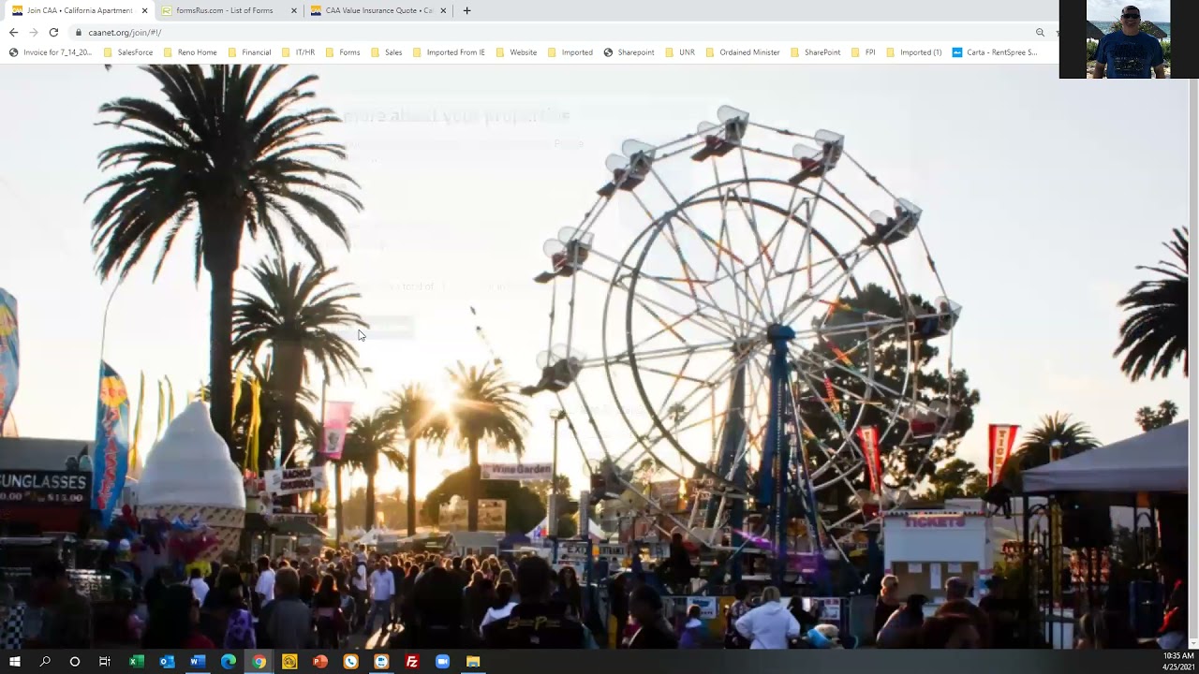Screen dimensions: 1199x674
Task: Open the Website bookmark folder
Action: [x=516, y=52]
